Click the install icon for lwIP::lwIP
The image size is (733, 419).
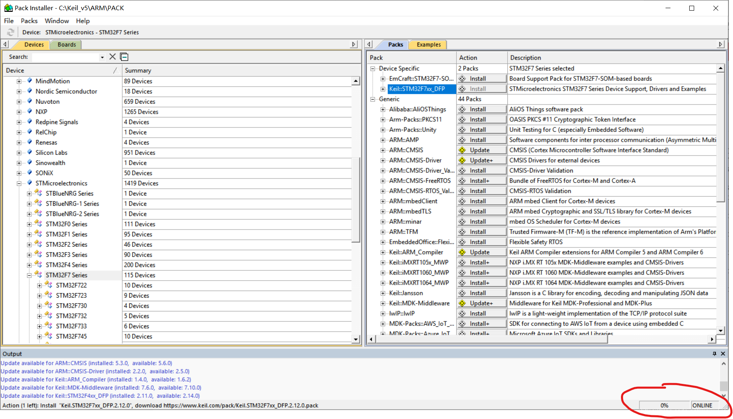pos(462,314)
